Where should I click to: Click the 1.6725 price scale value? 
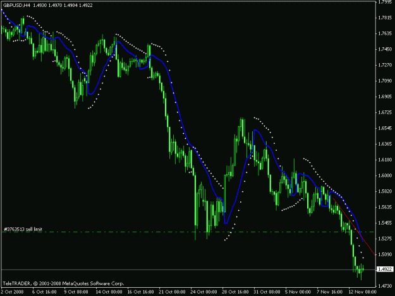coord(385,112)
